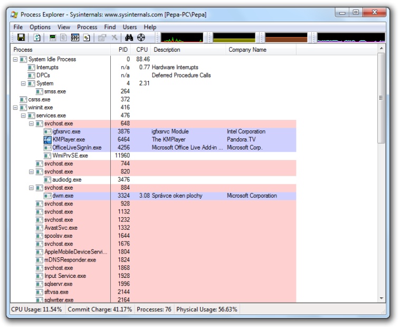The height and width of the screenshot is (327, 401).
Task: Click the OfficeLiveSignIn.exe process icon
Action: point(47,148)
